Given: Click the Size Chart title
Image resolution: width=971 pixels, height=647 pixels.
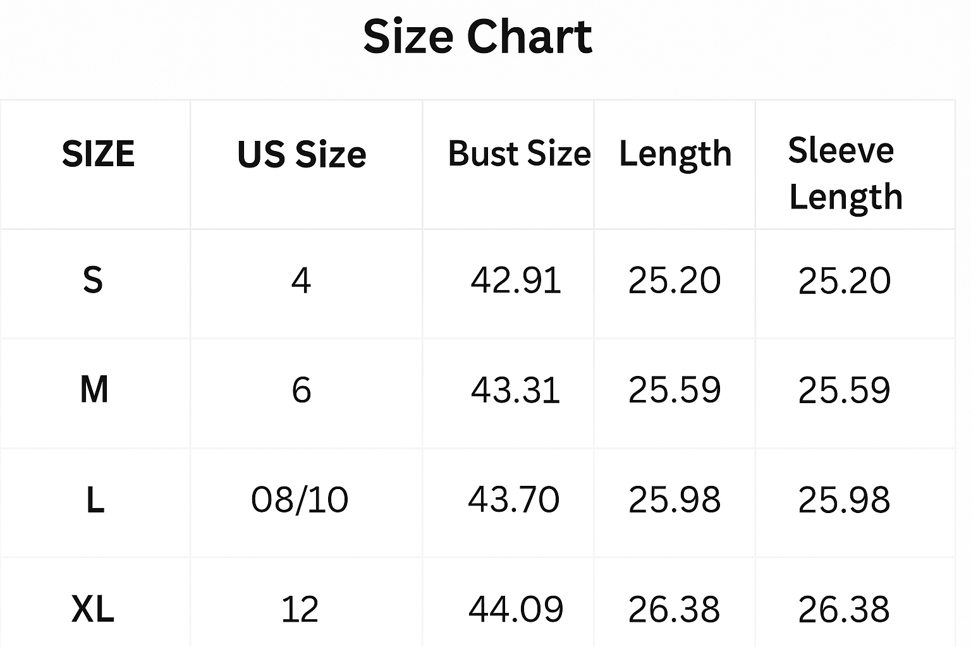Looking at the screenshot, I should [477, 37].
